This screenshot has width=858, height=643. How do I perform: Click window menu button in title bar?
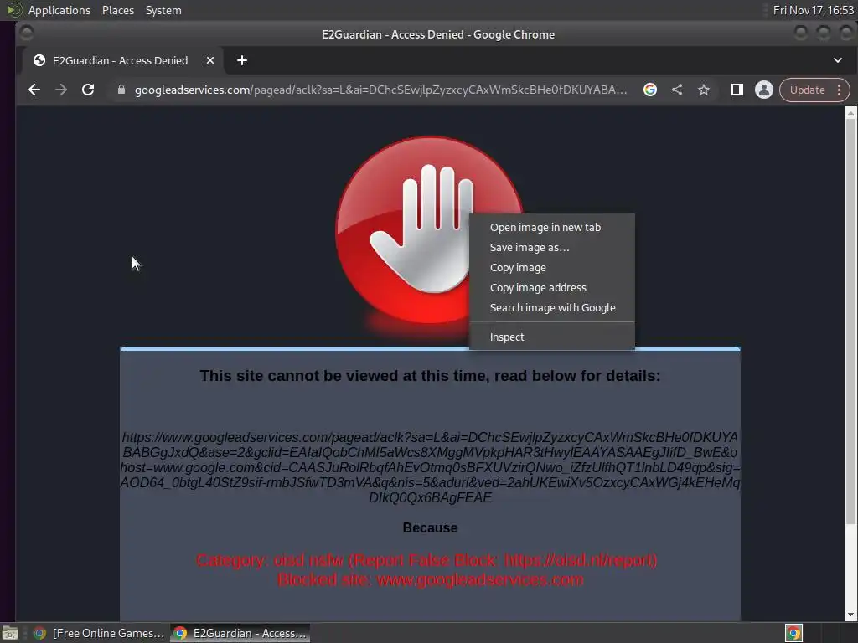26,33
